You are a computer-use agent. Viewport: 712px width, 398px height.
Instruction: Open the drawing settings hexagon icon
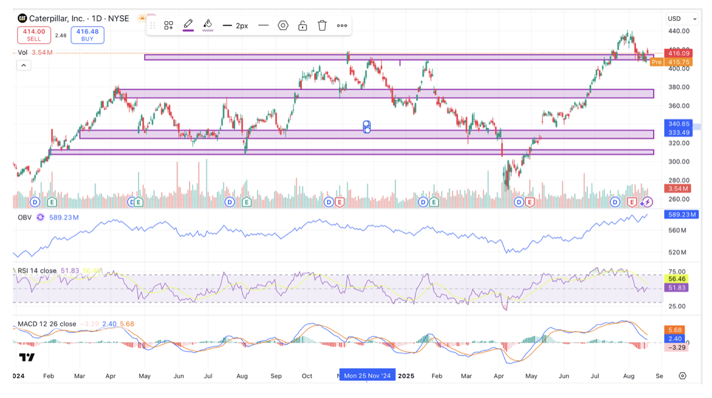(x=283, y=25)
